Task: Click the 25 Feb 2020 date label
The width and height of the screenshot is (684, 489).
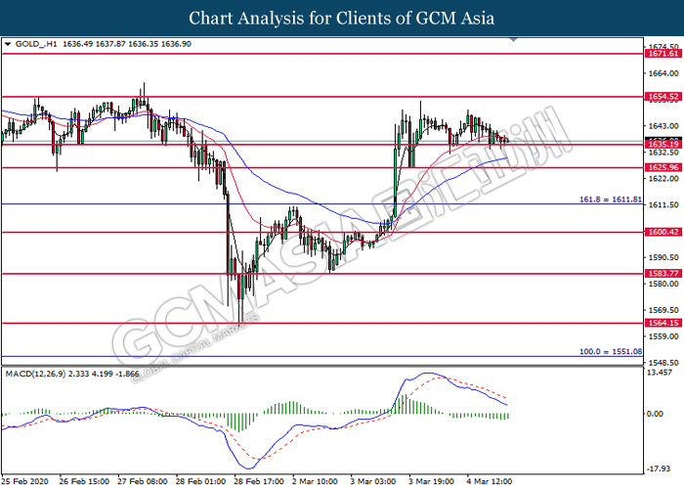Action: (x=24, y=481)
